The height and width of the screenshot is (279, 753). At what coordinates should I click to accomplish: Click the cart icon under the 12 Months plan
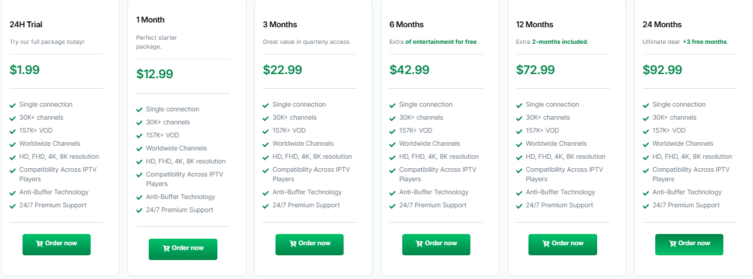point(546,243)
